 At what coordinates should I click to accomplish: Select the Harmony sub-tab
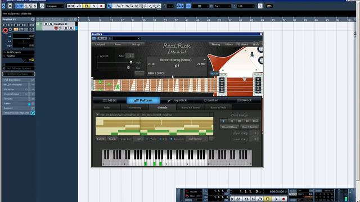click(x=134, y=107)
